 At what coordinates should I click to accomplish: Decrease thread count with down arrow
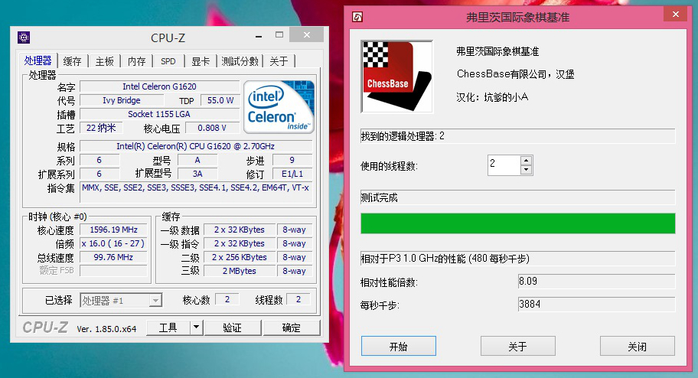[526, 170]
